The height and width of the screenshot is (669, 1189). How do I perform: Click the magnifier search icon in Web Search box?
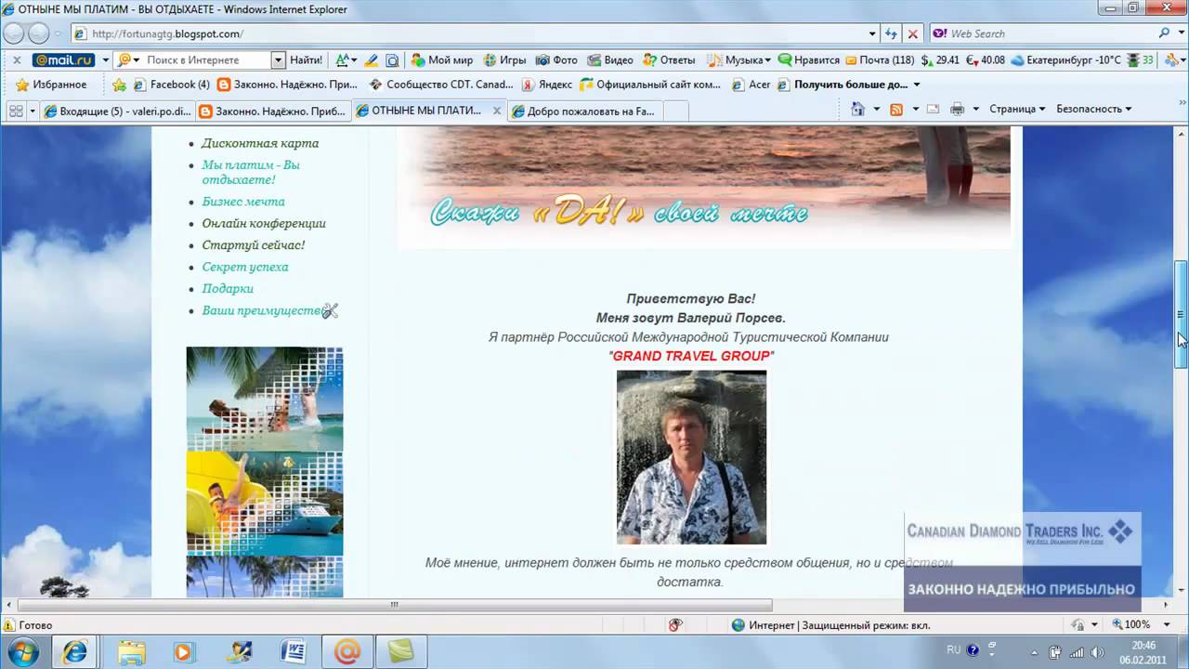(1165, 33)
